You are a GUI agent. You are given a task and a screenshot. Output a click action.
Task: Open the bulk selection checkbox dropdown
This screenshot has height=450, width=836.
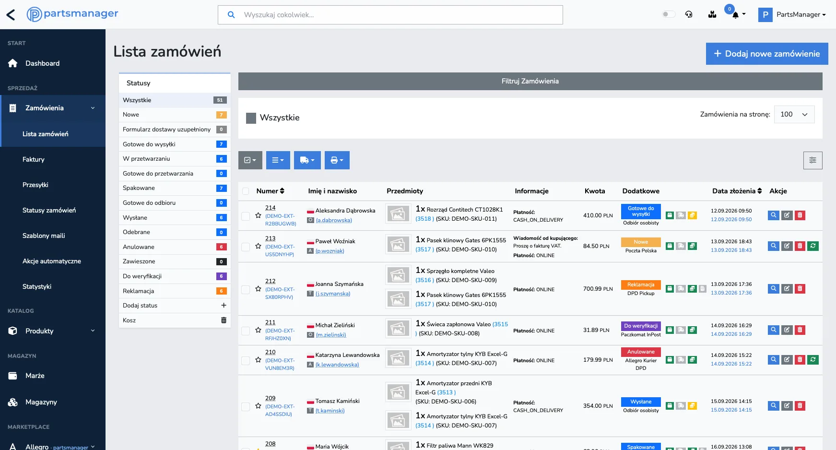tap(250, 160)
